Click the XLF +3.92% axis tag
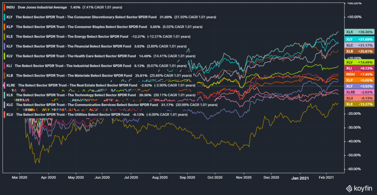The height and width of the screenshot is (195, 377). coord(359,86)
